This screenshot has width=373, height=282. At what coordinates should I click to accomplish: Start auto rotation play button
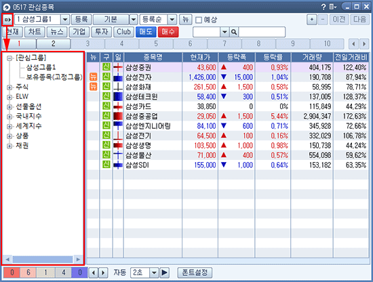(164, 273)
